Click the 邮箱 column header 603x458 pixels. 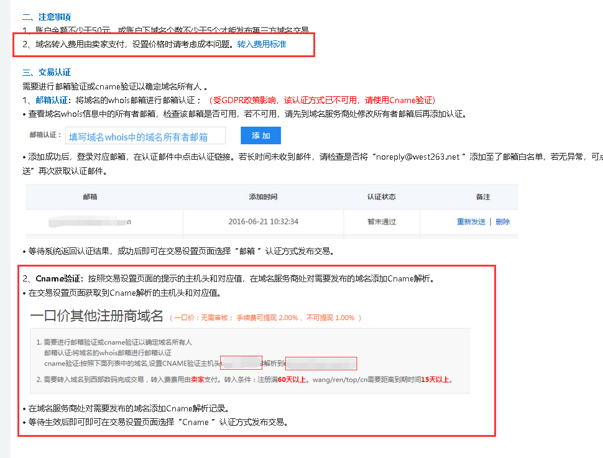90,197
